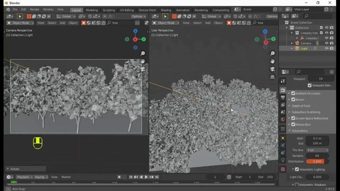340x191 pixels.
Task: Toggle the Viewport Denoising checkbox
Action: (x=310, y=85)
